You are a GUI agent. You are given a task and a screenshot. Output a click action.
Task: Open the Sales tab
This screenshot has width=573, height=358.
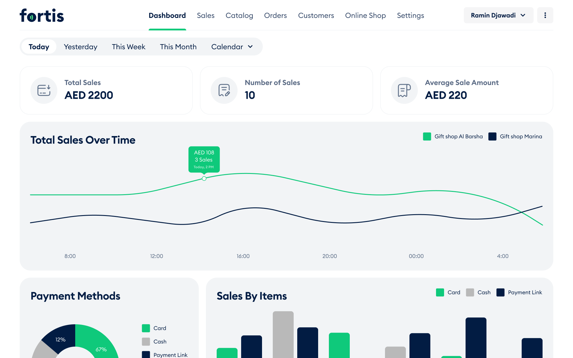click(206, 16)
